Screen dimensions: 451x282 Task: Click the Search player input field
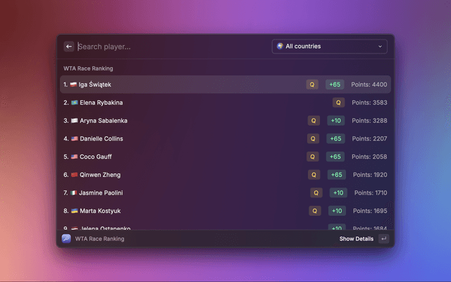point(173,47)
